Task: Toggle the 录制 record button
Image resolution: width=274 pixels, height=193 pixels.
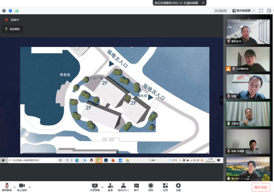Action: click(x=151, y=185)
